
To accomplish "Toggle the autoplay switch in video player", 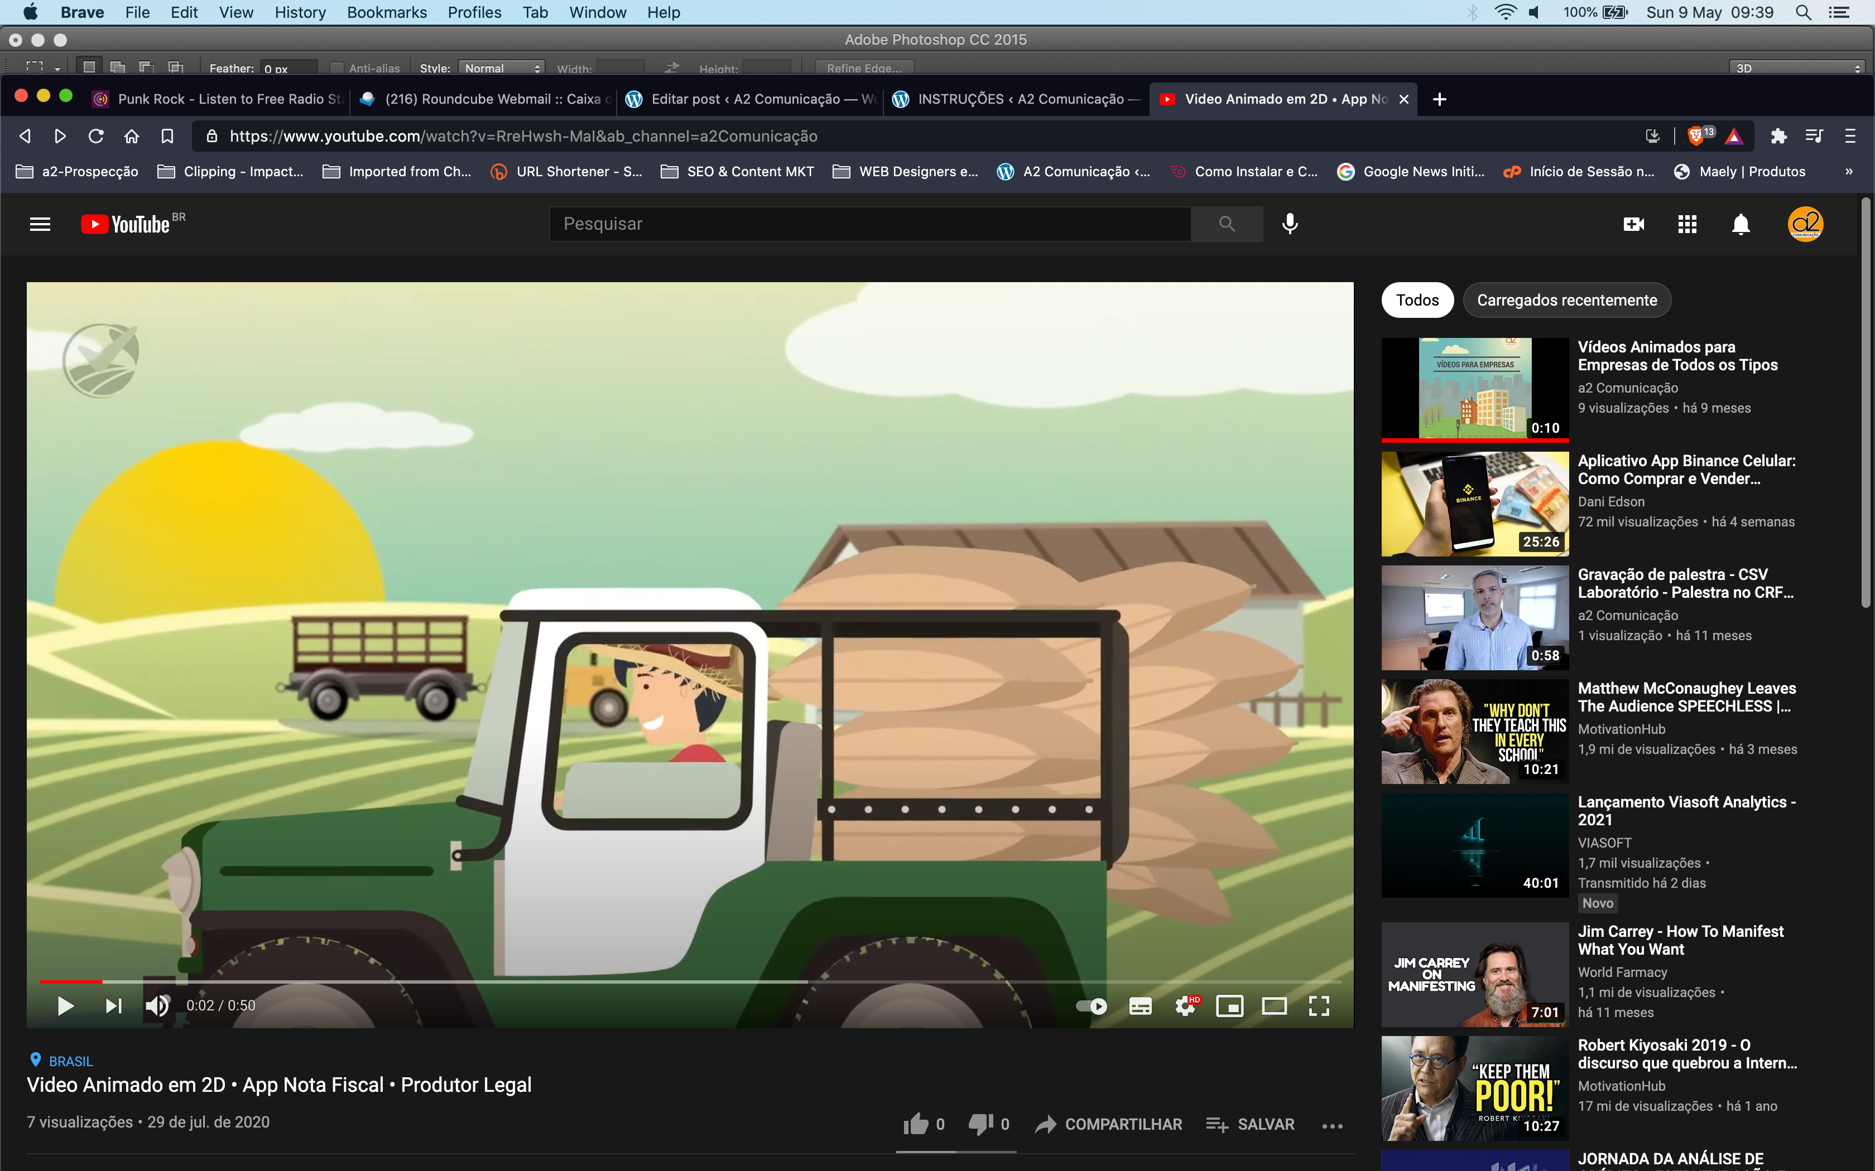I will 1092,1006.
